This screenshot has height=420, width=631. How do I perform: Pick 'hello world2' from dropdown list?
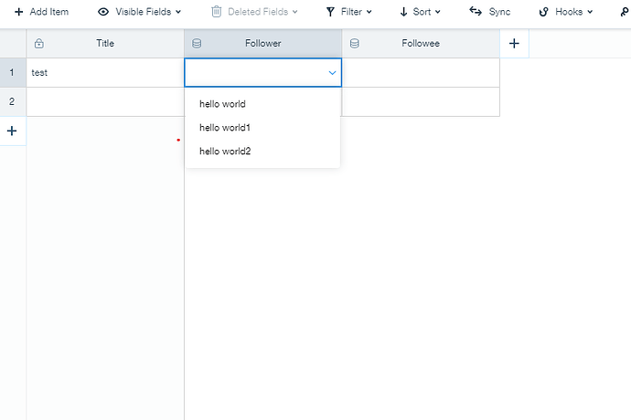point(225,152)
